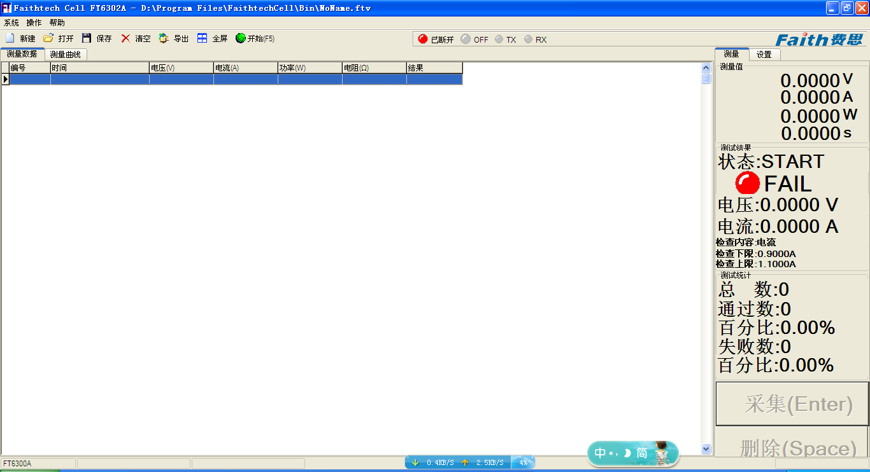
Task: Click the 4% indicator in network widget
Action: (524, 462)
